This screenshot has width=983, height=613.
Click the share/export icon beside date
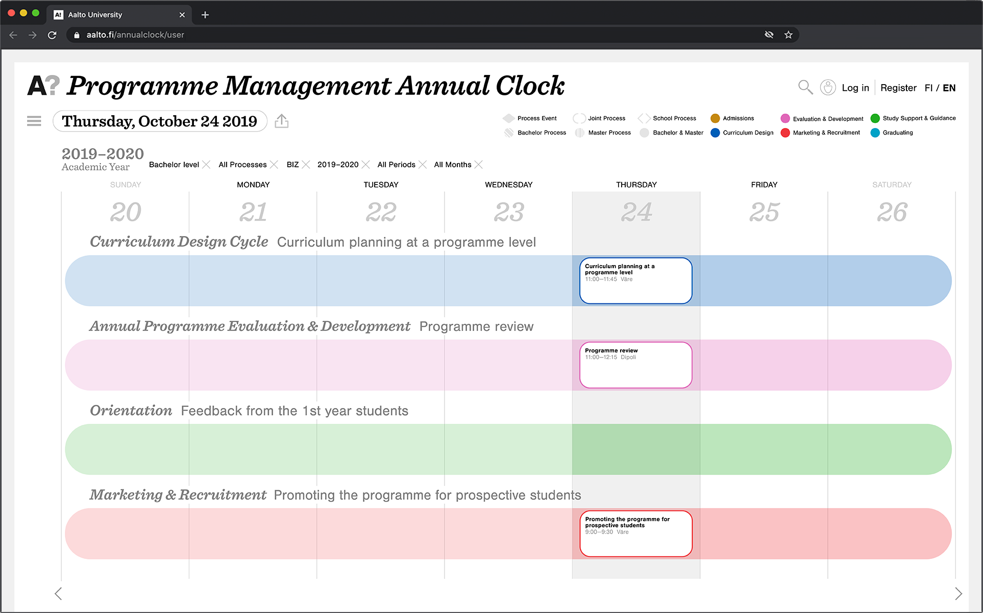tap(282, 121)
